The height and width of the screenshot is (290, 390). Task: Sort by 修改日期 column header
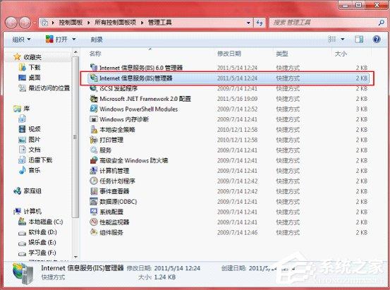coord(228,54)
